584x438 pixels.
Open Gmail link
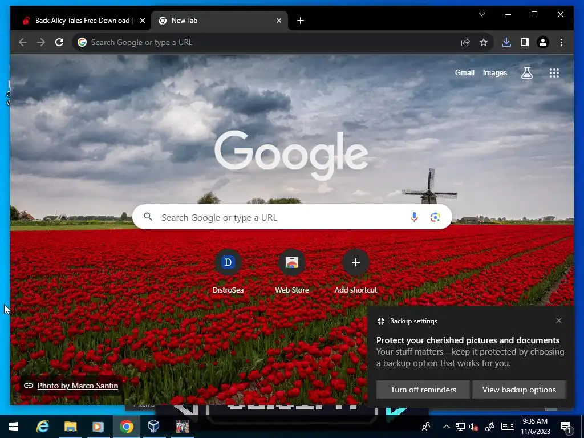[x=464, y=73]
